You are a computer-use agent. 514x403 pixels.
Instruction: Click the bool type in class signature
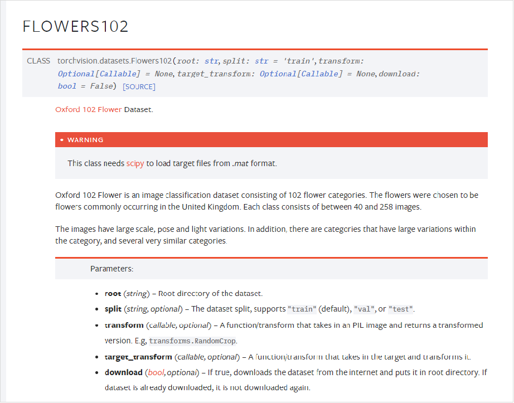[67, 86]
